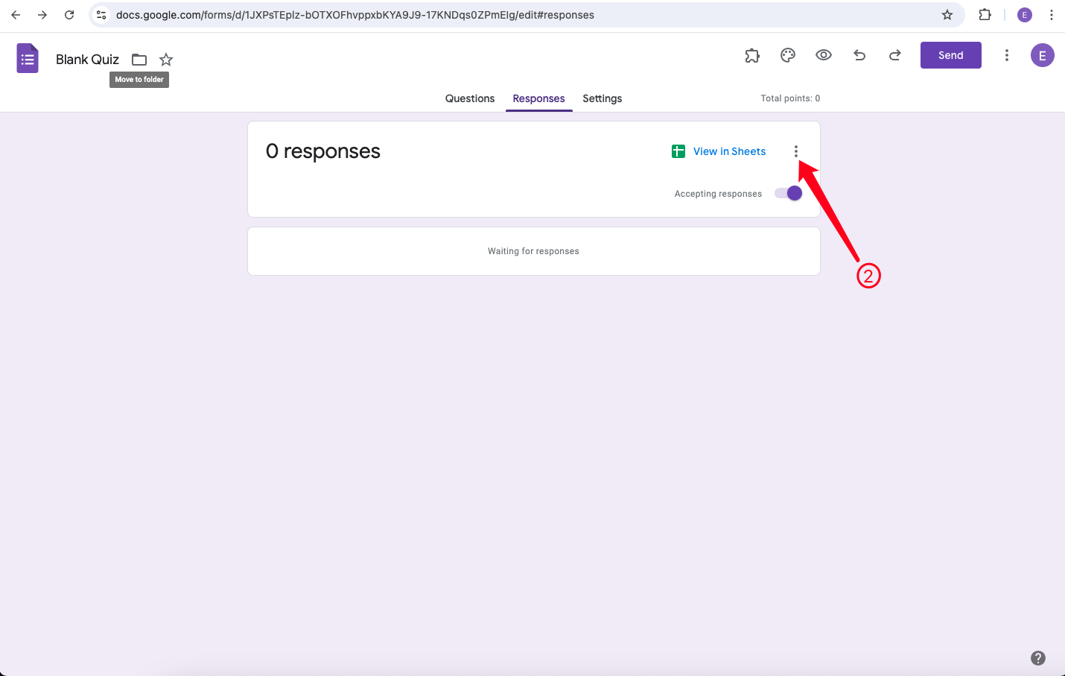The width and height of the screenshot is (1065, 676).
Task: Move the quiz to a folder
Action: pyautogui.click(x=139, y=60)
